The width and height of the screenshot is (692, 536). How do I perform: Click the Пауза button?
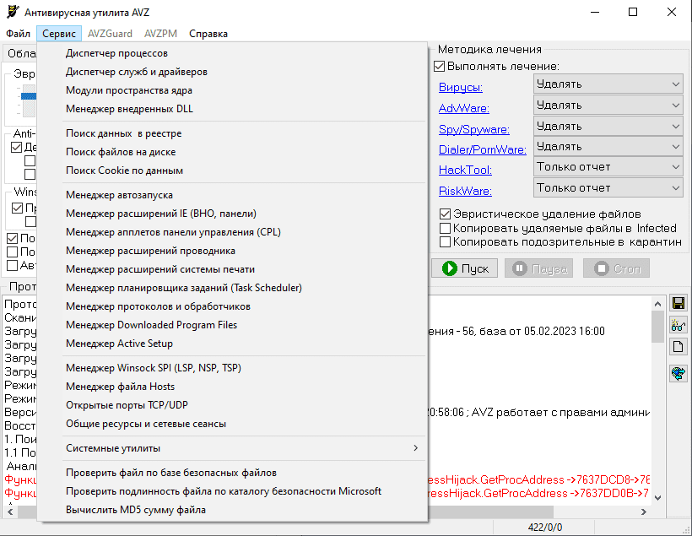[x=539, y=268]
